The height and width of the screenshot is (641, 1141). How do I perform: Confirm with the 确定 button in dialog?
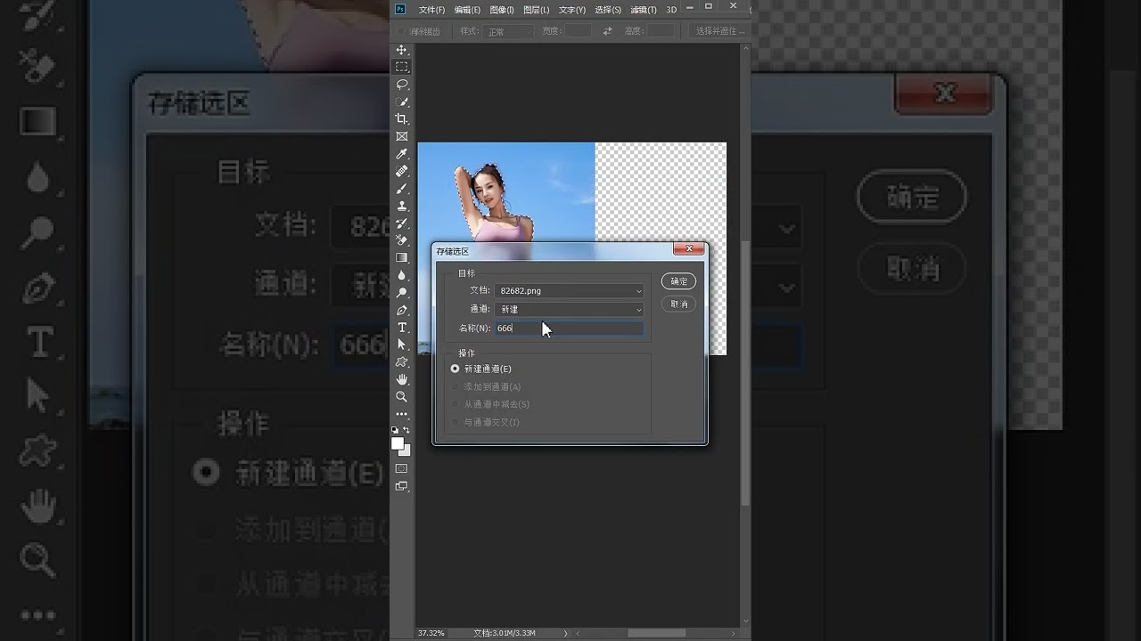point(679,281)
